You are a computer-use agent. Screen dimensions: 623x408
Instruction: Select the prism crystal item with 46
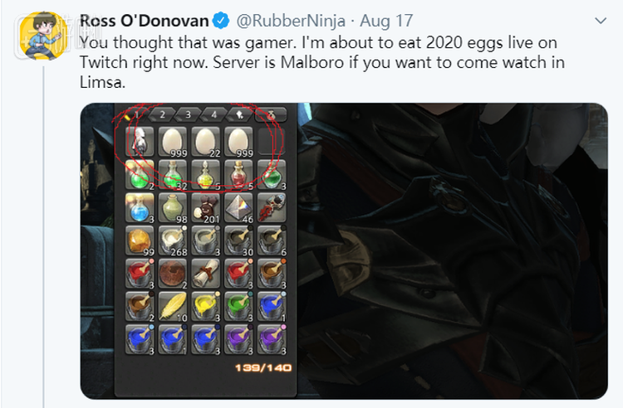click(238, 207)
